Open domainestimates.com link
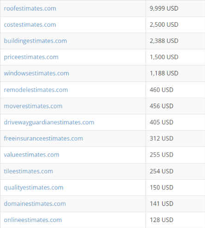This screenshot has width=205, height=228. coord(35,204)
